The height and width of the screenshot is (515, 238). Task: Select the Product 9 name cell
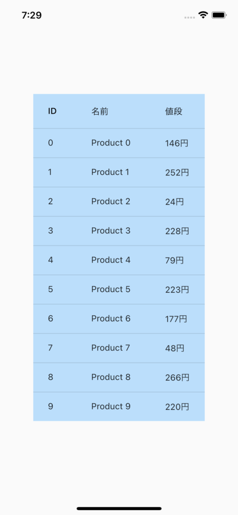coord(111,406)
